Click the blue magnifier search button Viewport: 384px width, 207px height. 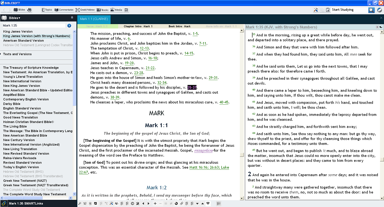(372, 10)
